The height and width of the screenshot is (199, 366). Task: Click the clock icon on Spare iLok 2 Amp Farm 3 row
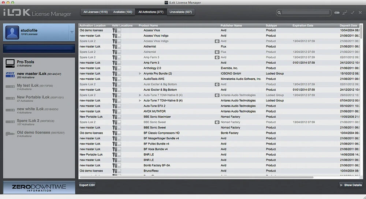[x=217, y=57]
